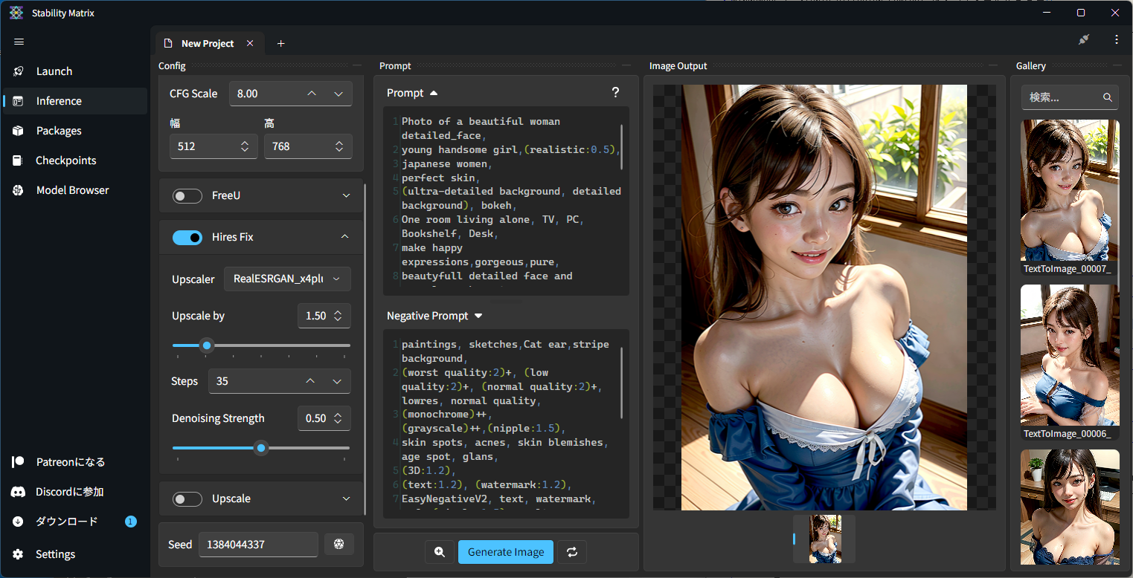Click the Seed number input field
Image resolution: width=1133 pixels, height=578 pixels.
258,545
